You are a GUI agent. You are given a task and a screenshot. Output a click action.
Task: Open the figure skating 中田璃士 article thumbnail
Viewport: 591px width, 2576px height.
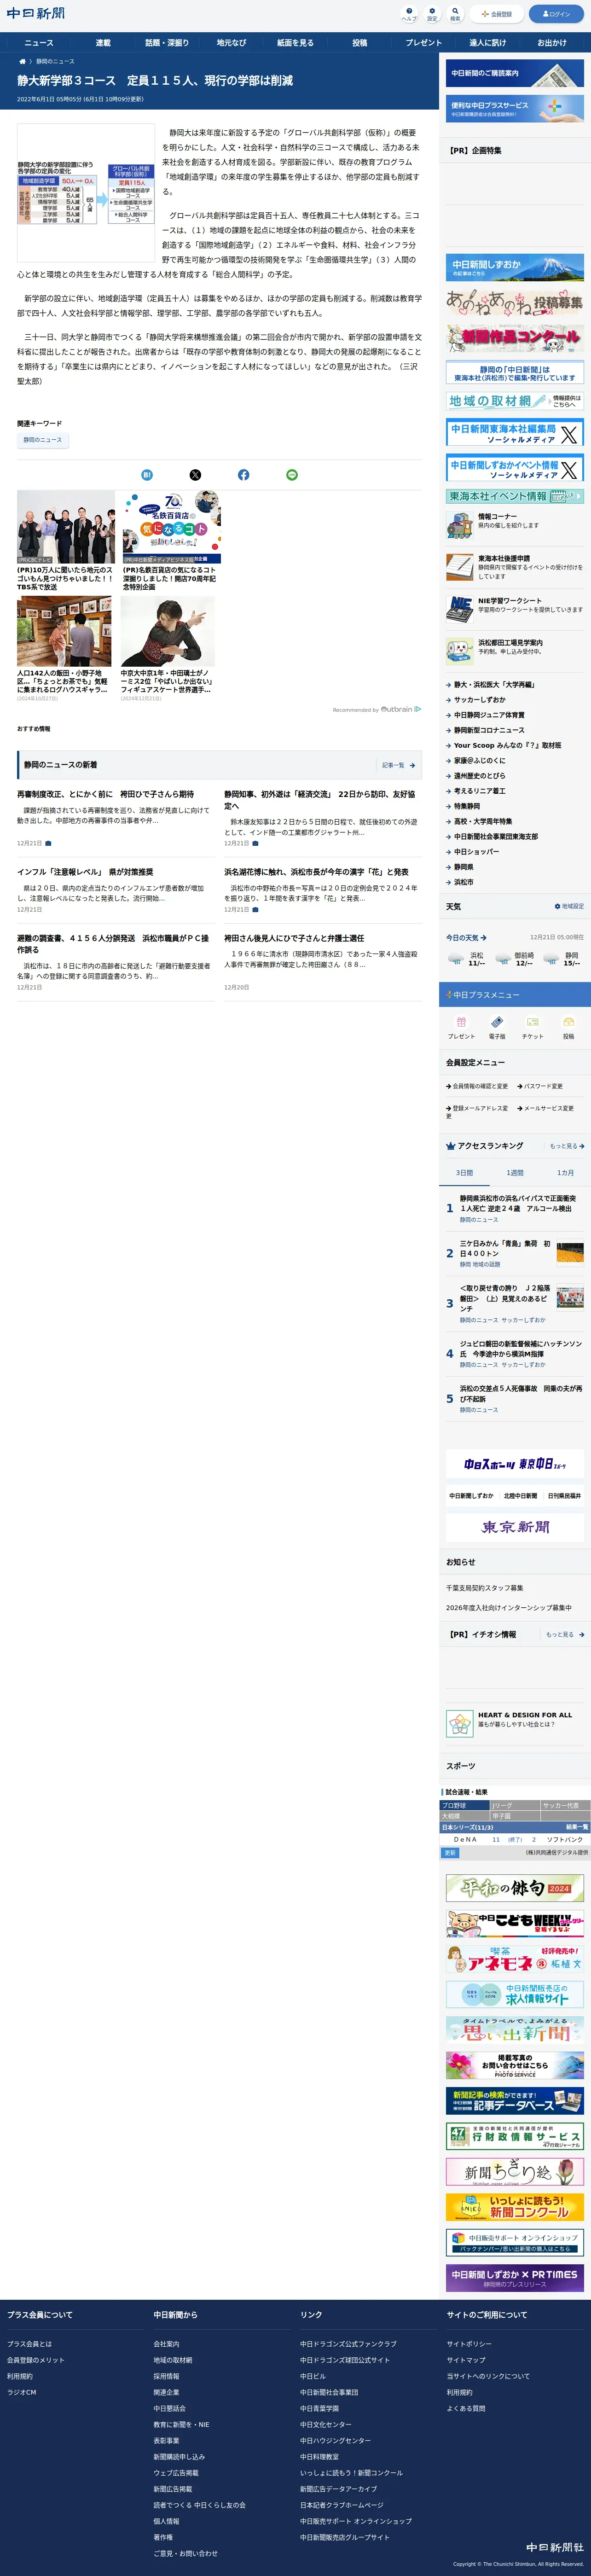coord(167,632)
